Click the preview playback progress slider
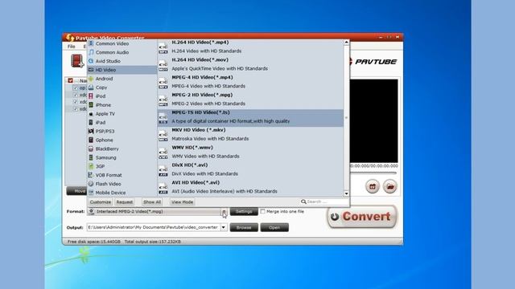 [x=373, y=173]
